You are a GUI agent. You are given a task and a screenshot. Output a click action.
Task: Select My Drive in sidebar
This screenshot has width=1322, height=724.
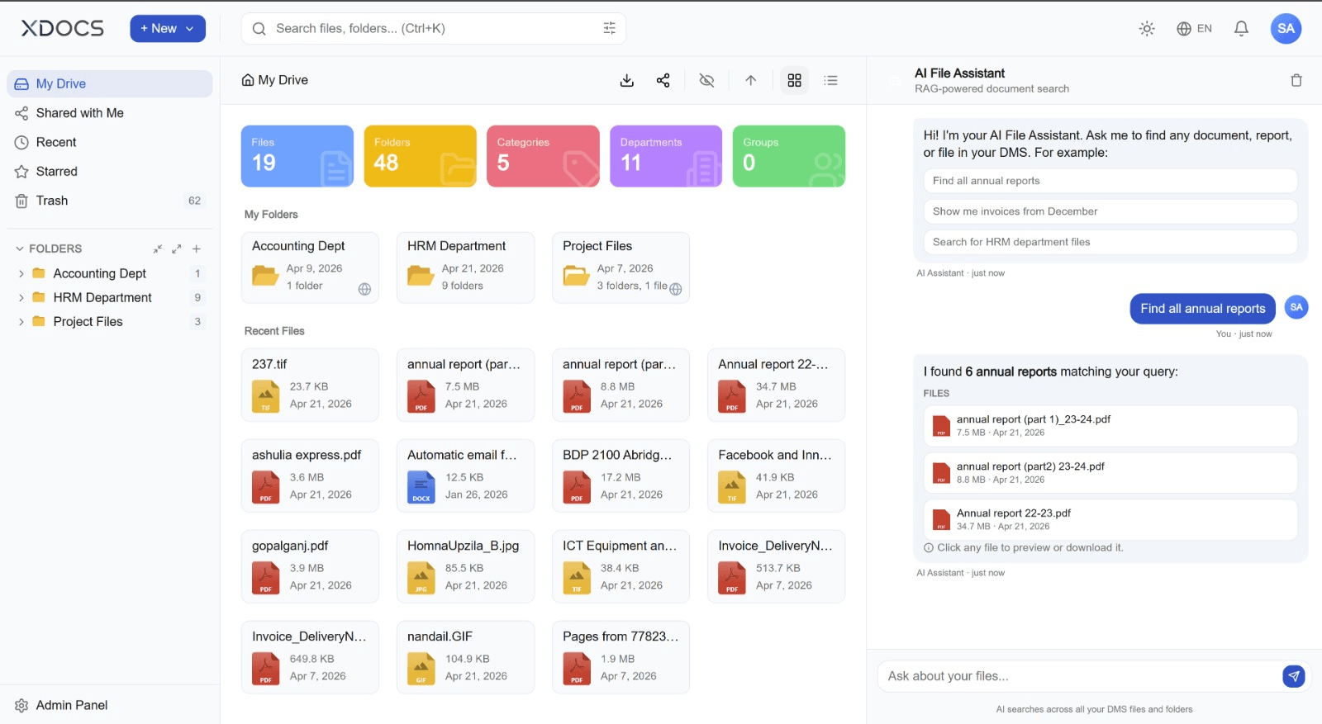pos(110,83)
